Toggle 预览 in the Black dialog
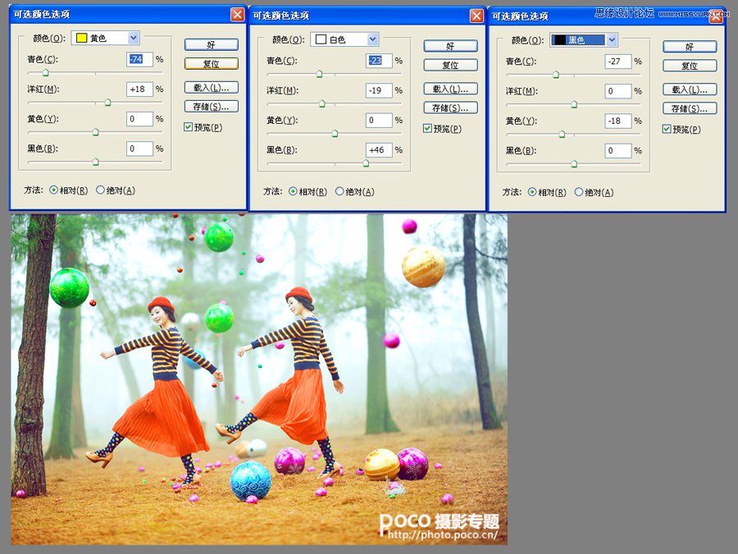 point(667,129)
